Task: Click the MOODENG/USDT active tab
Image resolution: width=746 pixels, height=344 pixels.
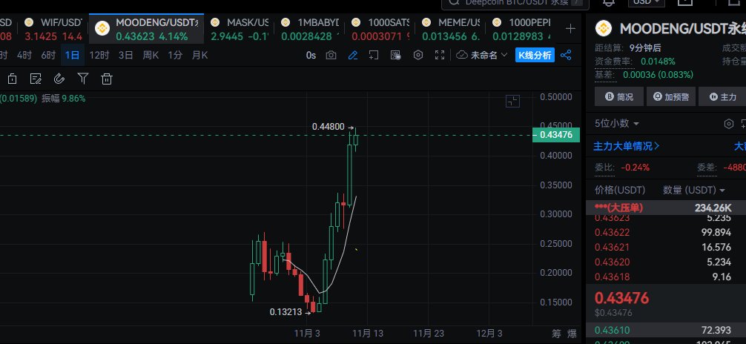Action: coord(147,29)
